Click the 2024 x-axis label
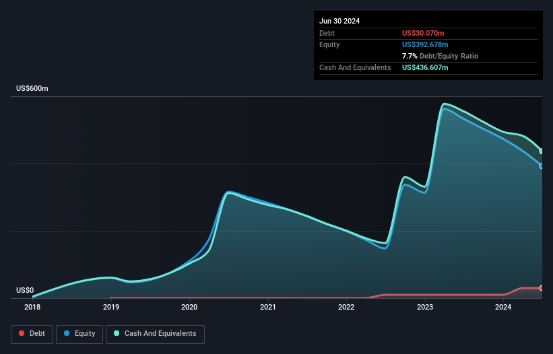This screenshot has height=354, width=553. coord(503,307)
